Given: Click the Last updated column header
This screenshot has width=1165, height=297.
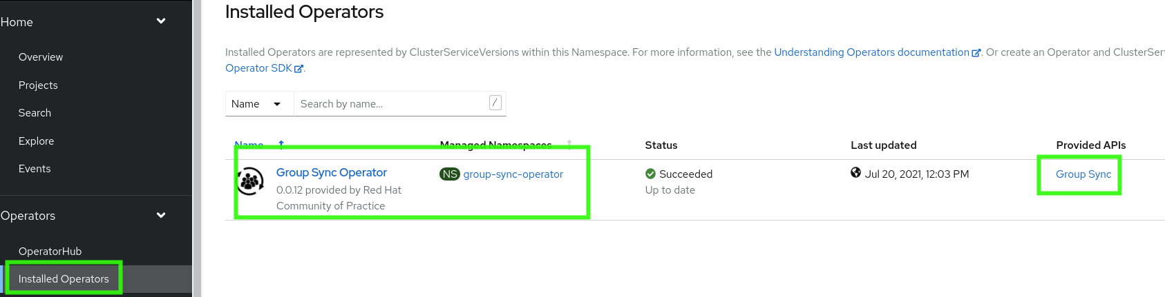Looking at the screenshot, I should click(884, 145).
